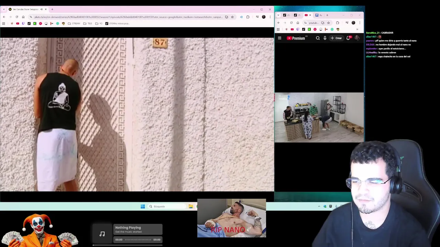Open YouTube search
This screenshot has height=247, width=440.
pos(318,38)
